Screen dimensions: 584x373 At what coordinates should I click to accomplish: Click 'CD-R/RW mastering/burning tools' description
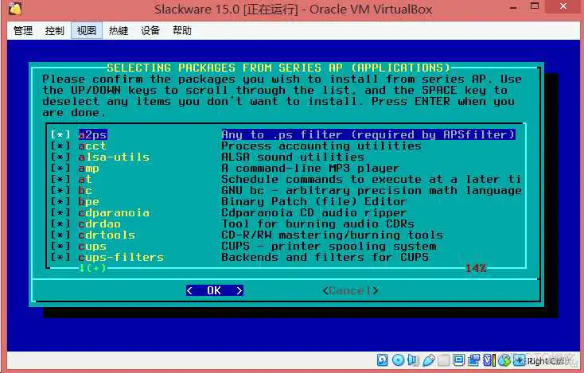[333, 235]
